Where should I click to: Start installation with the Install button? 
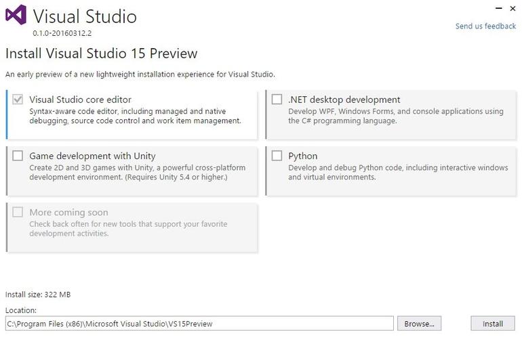493,324
